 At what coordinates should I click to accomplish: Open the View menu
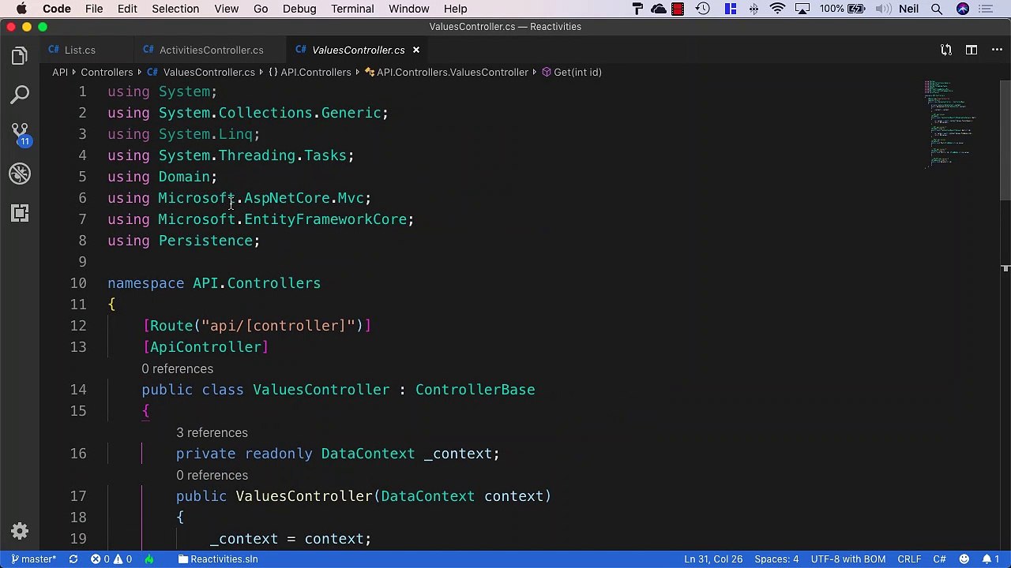click(x=226, y=9)
